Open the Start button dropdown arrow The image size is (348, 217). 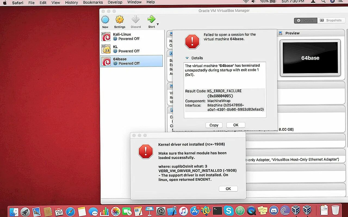158,24
